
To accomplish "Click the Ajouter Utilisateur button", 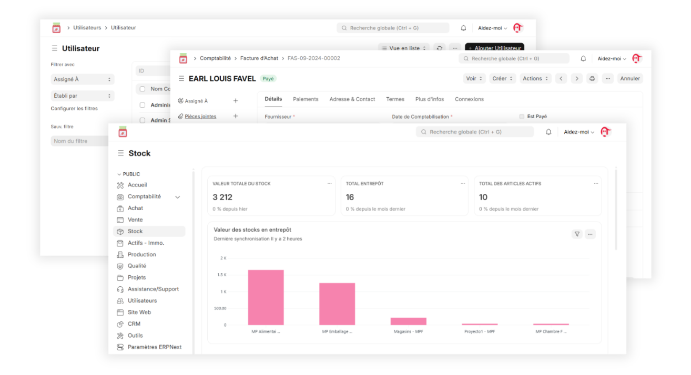I will (x=494, y=48).
